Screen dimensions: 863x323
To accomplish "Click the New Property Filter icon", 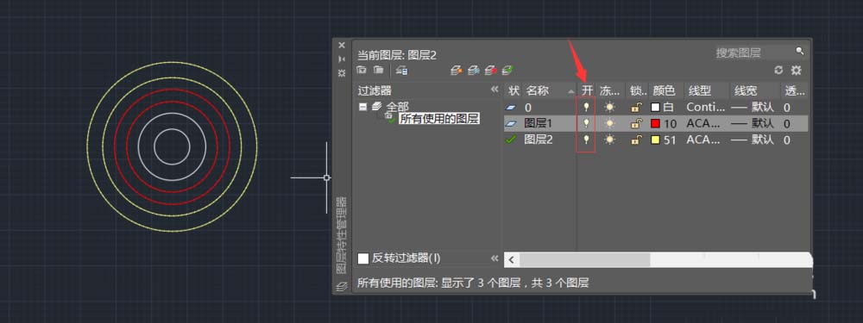I will (x=361, y=71).
